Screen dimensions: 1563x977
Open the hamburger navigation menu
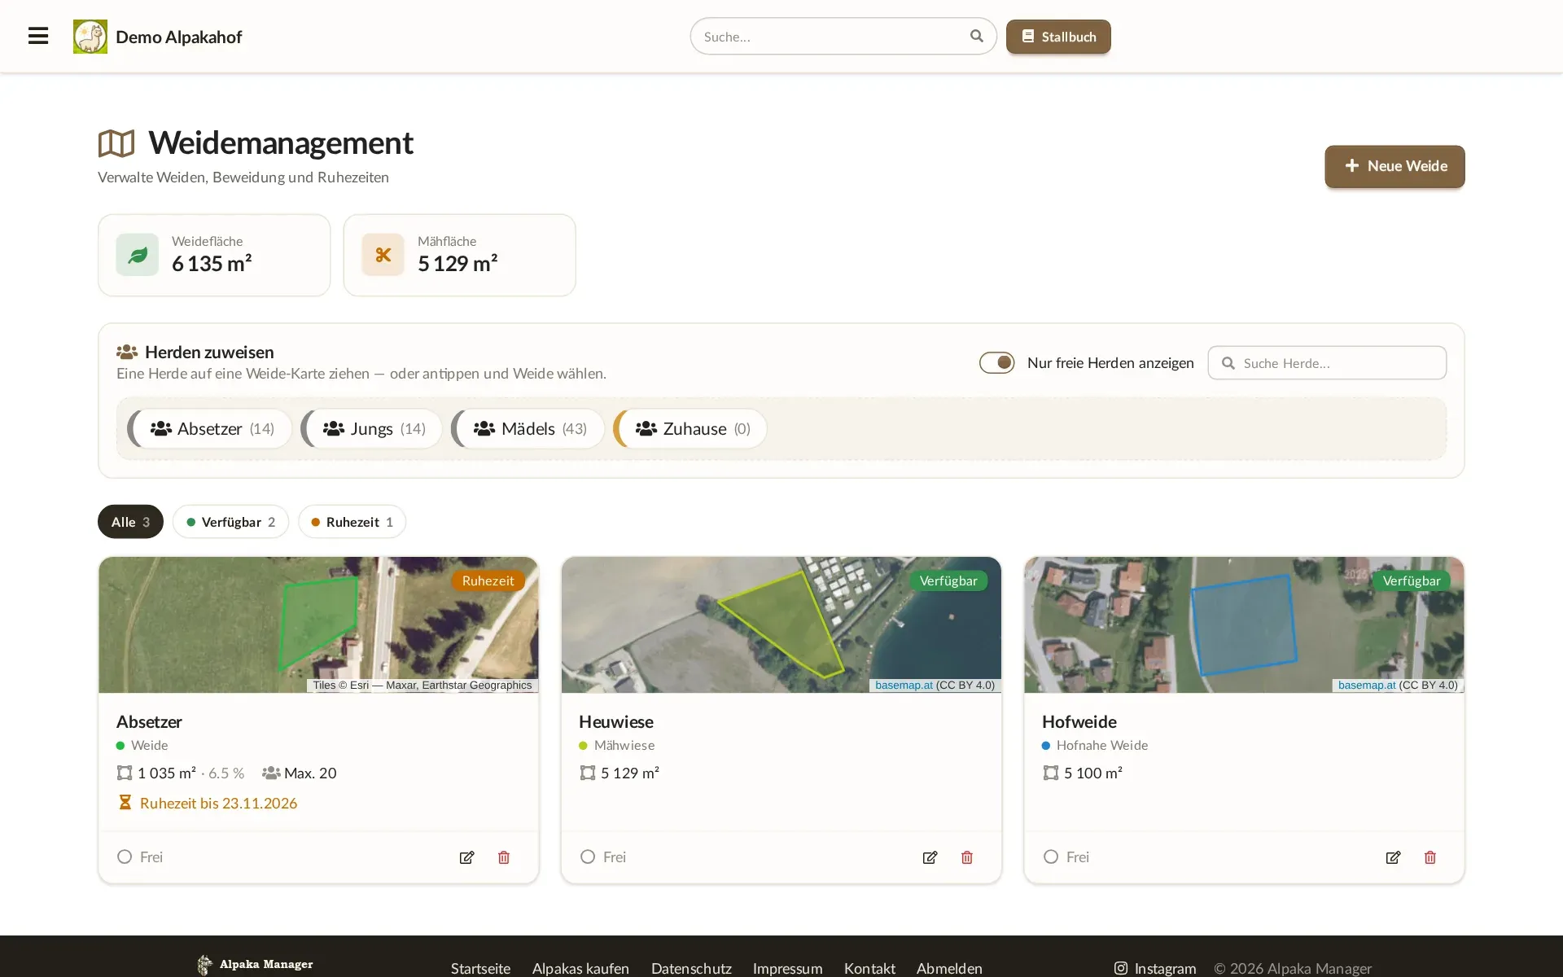(x=38, y=36)
